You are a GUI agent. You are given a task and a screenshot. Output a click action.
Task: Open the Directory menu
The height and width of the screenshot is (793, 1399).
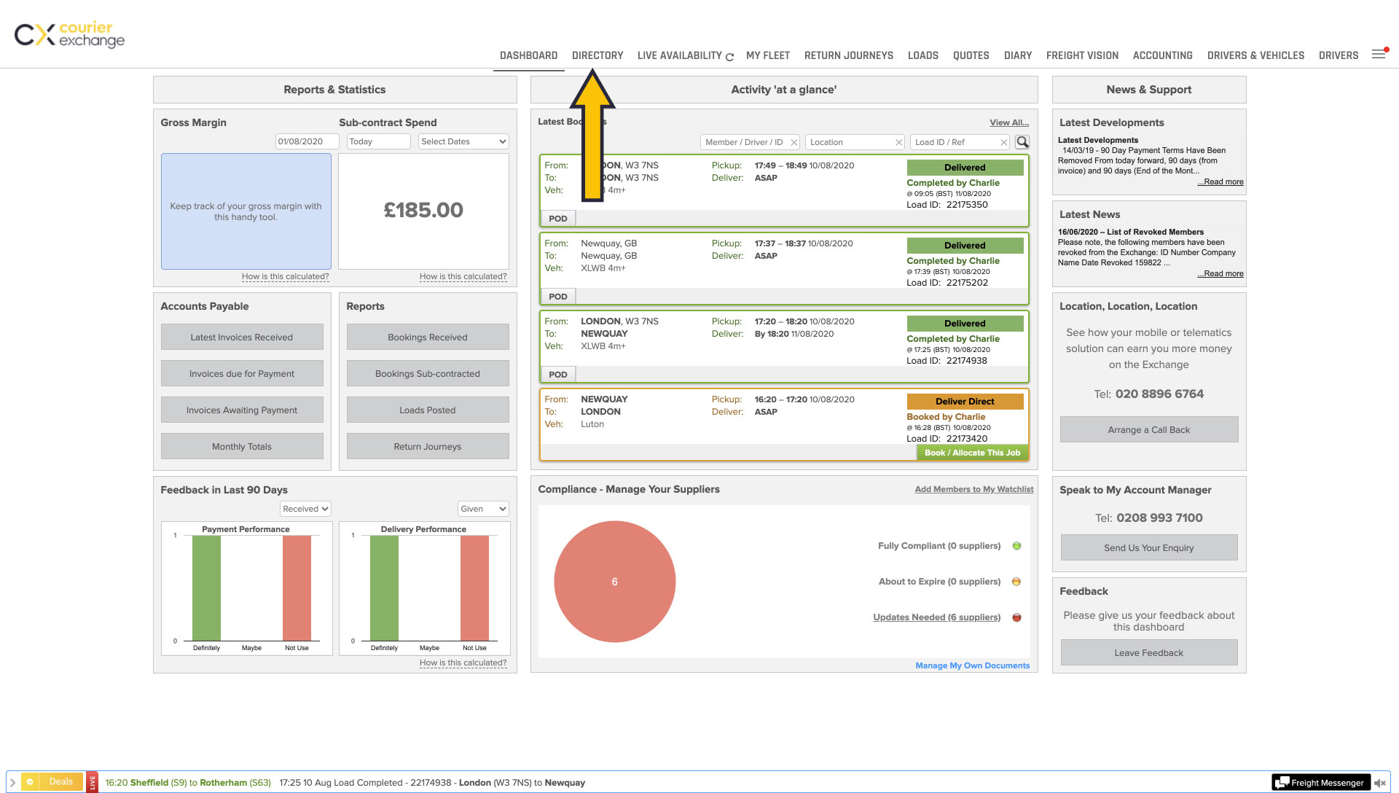tap(597, 55)
